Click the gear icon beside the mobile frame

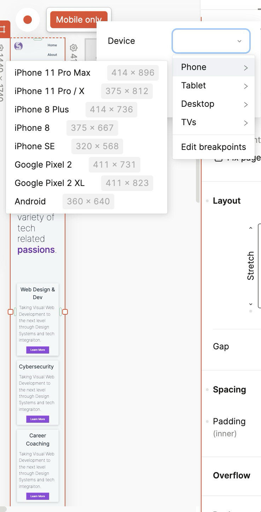(73, 48)
